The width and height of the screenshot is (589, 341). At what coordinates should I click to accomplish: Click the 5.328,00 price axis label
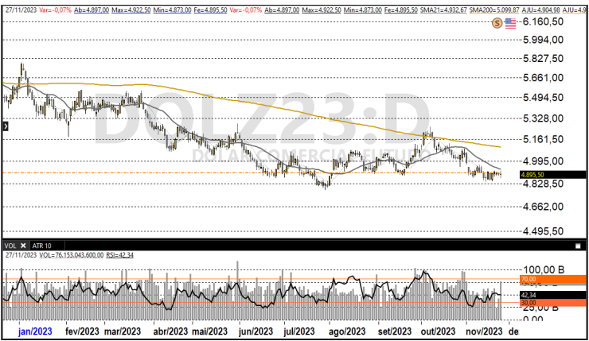pyautogui.click(x=543, y=118)
